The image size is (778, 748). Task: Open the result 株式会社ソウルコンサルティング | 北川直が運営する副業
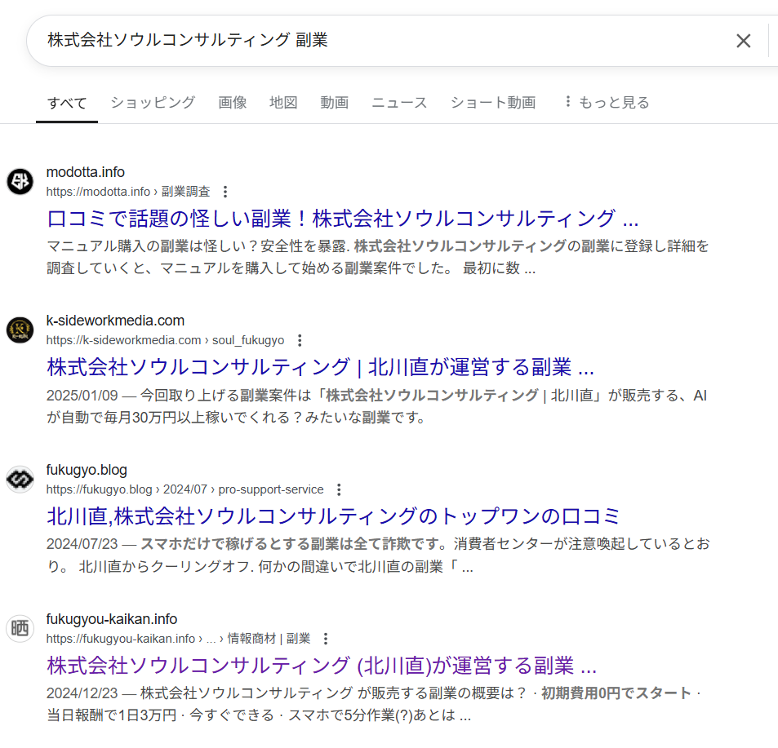pyautogui.click(x=320, y=367)
